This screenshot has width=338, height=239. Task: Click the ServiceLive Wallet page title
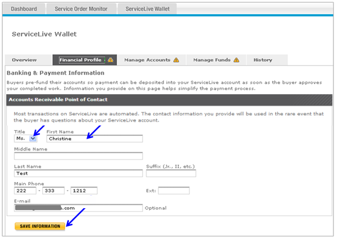click(44, 34)
